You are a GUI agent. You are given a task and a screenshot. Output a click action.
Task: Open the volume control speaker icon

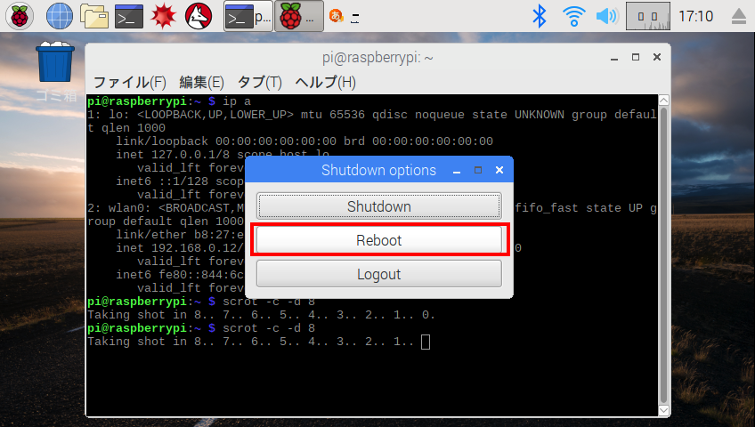click(606, 16)
